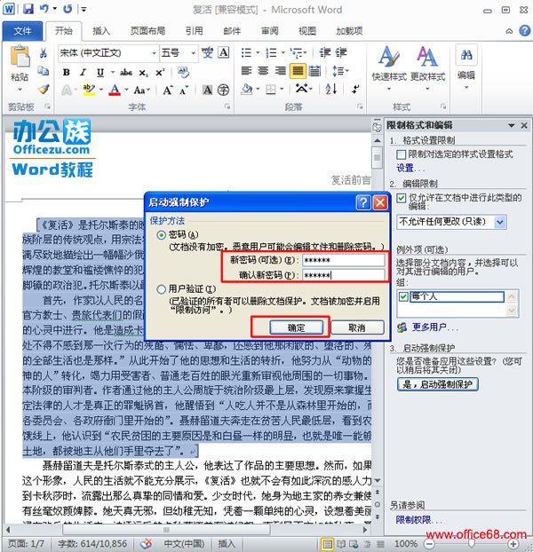This screenshot has height=552, width=533.
Task: Click the Grow Font icon
Action: (168, 91)
